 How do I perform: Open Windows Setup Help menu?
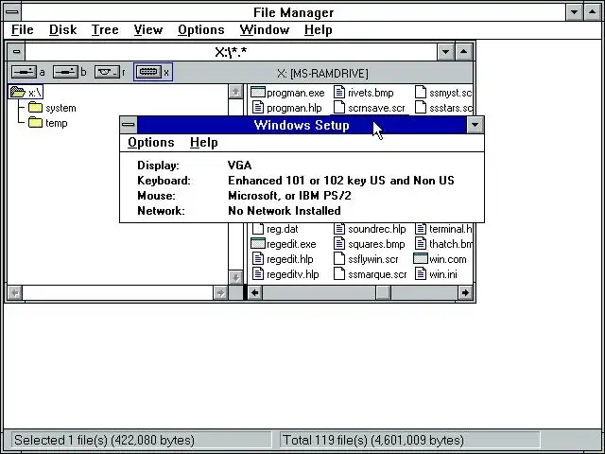(x=204, y=143)
